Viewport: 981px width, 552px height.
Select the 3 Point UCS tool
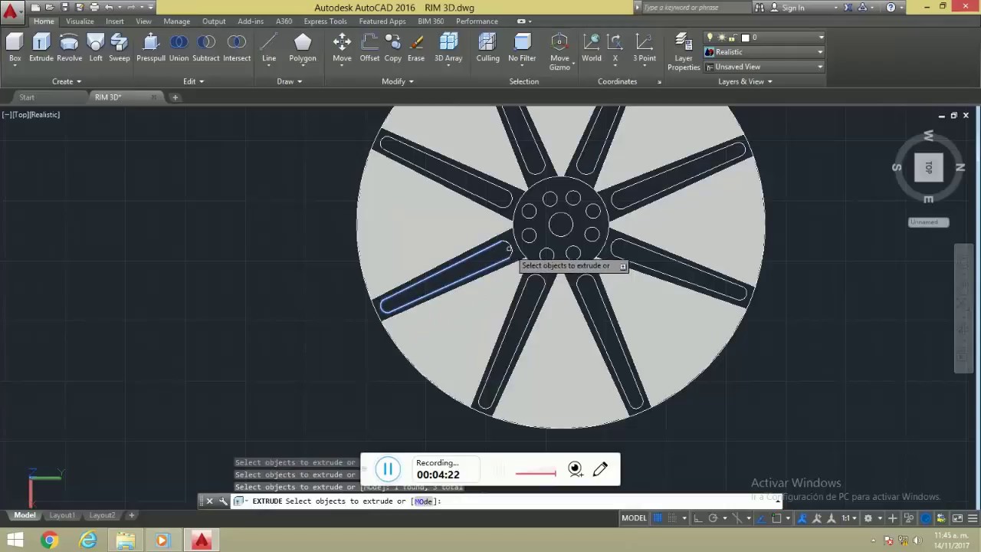645,48
